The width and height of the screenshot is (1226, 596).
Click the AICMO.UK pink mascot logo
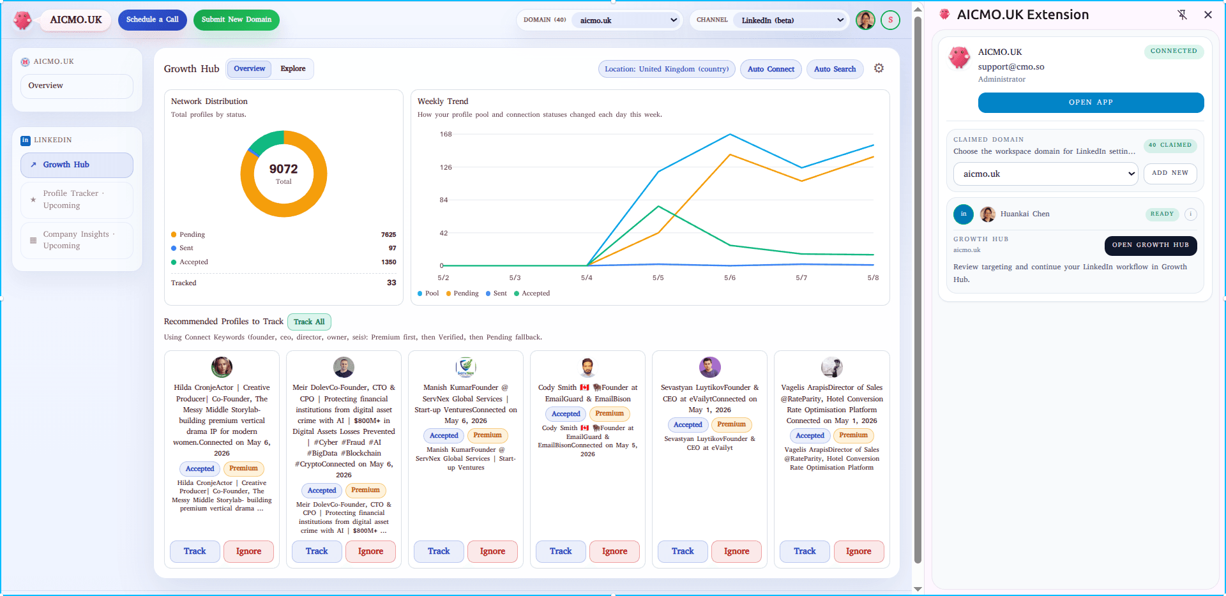point(23,20)
